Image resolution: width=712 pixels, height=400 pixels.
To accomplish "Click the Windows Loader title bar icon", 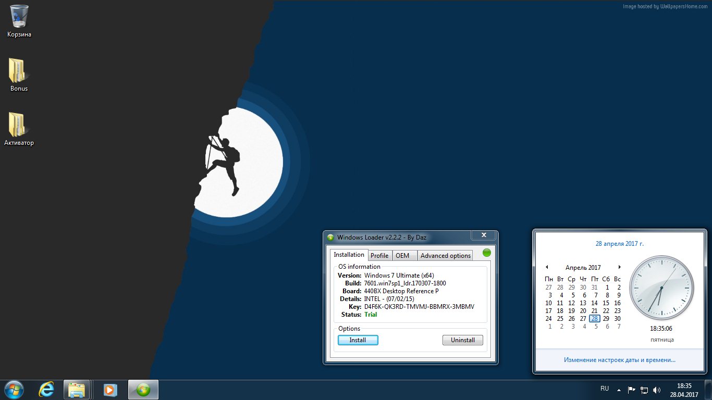I will click(330, 238).
